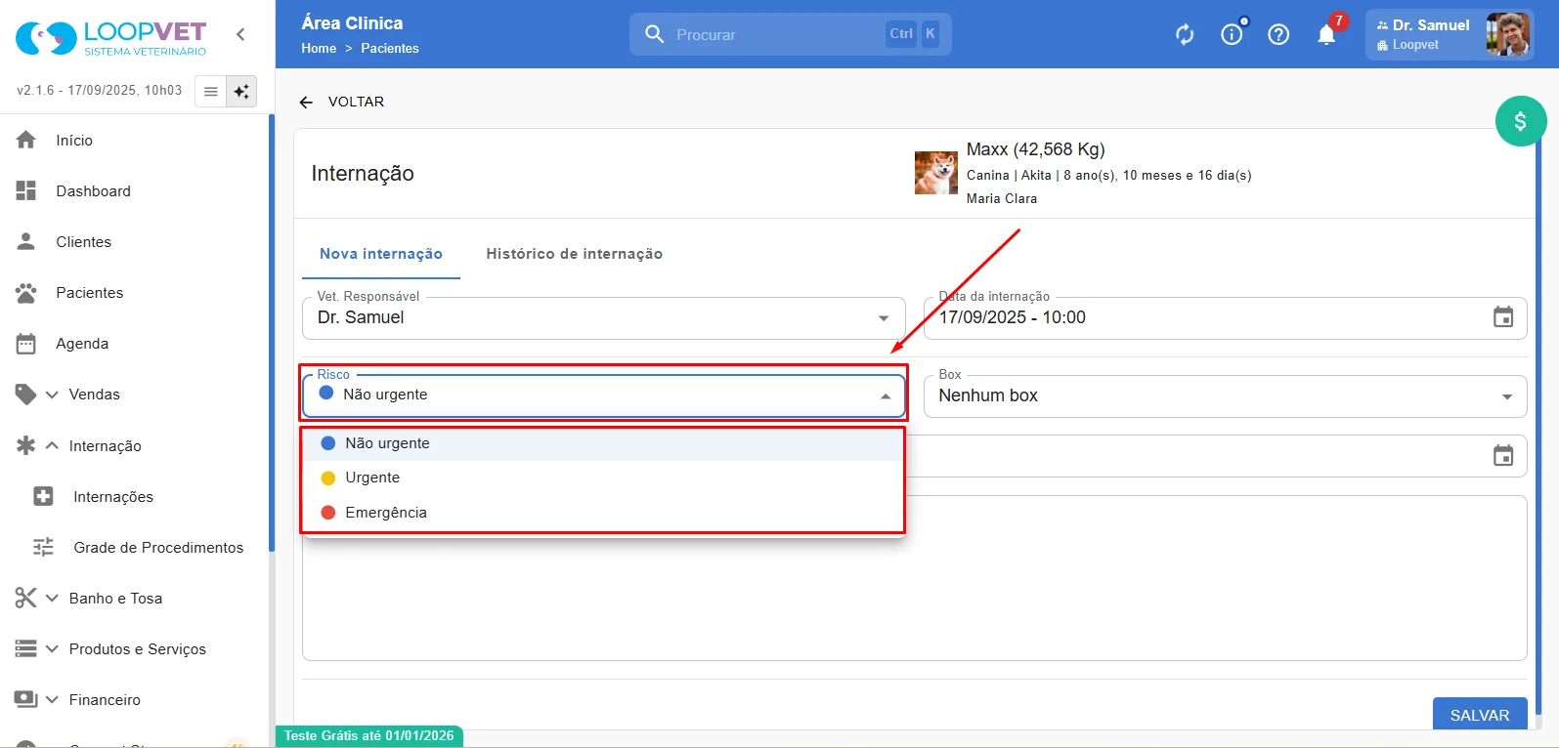
Task: Click the refresh sync icon in header
Action: (1185, 35)
